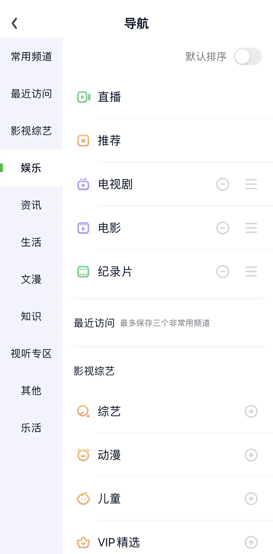Viewport: 273px width, 554px height.
Task: Add 综艺 using its plus icon
Action: click(x=251, y=411)
